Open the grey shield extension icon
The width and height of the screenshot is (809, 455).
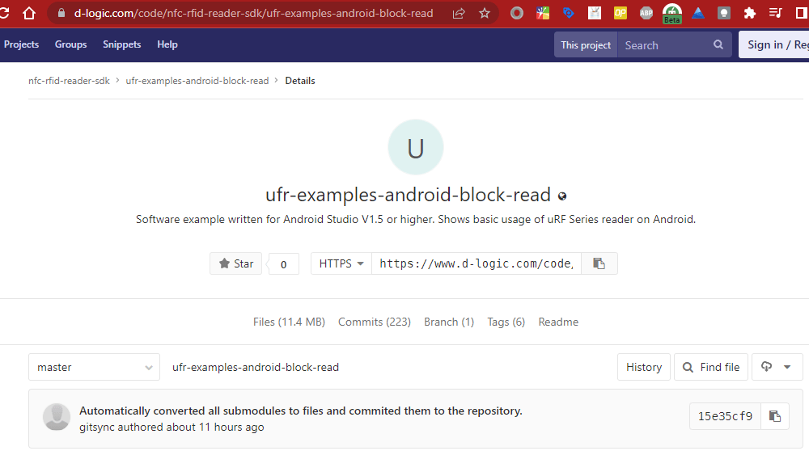click(724, 14)
